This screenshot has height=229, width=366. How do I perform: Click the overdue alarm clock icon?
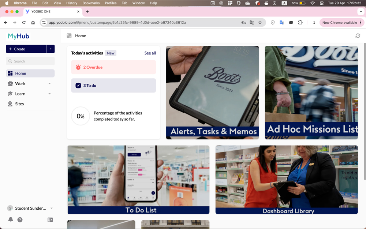pyautogui.click(x=78, y=67)
